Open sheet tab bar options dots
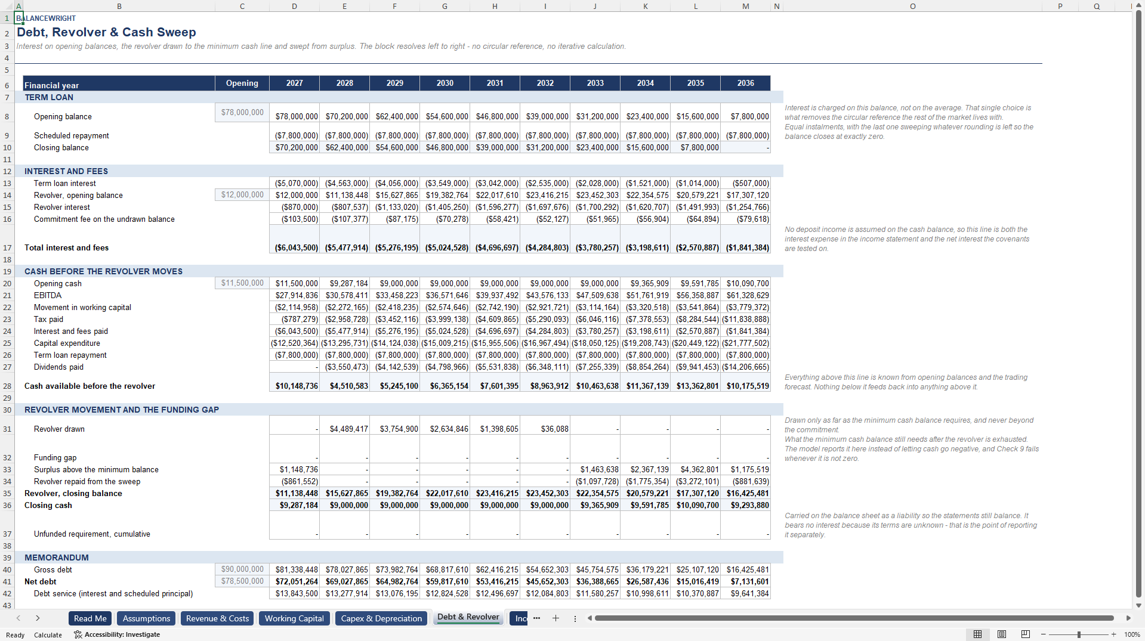This screenshot has height=641, width=1145. click(x=575, y=618)
